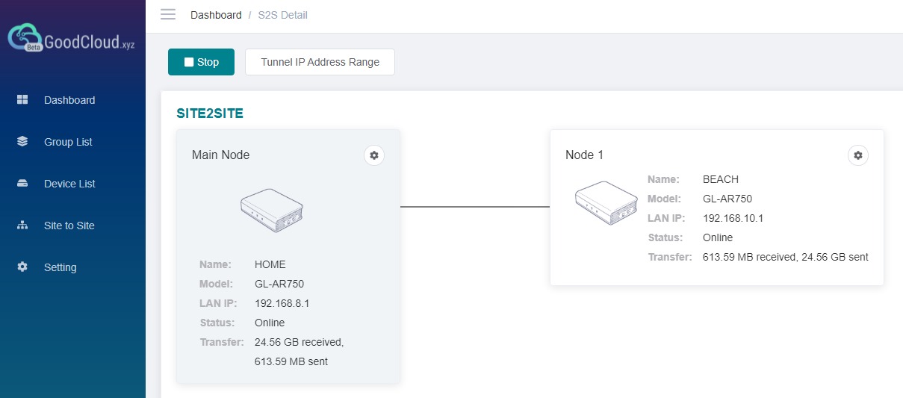Click the Group List layers icon
The height and width of the screenshot is (398, 903).
[x=22, y=142]
